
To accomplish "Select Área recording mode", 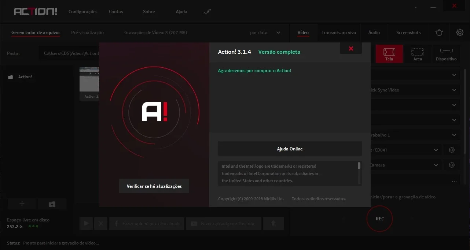I will point(418,54).
